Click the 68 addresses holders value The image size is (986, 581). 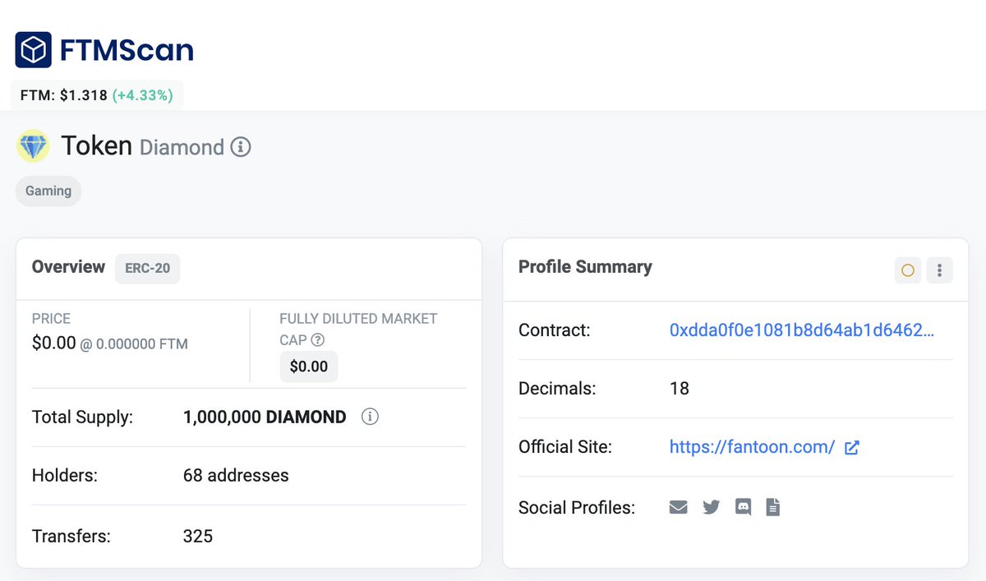point(236,476)
